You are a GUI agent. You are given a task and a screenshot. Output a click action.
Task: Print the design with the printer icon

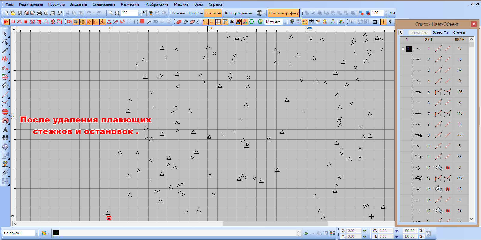[39, 13]
